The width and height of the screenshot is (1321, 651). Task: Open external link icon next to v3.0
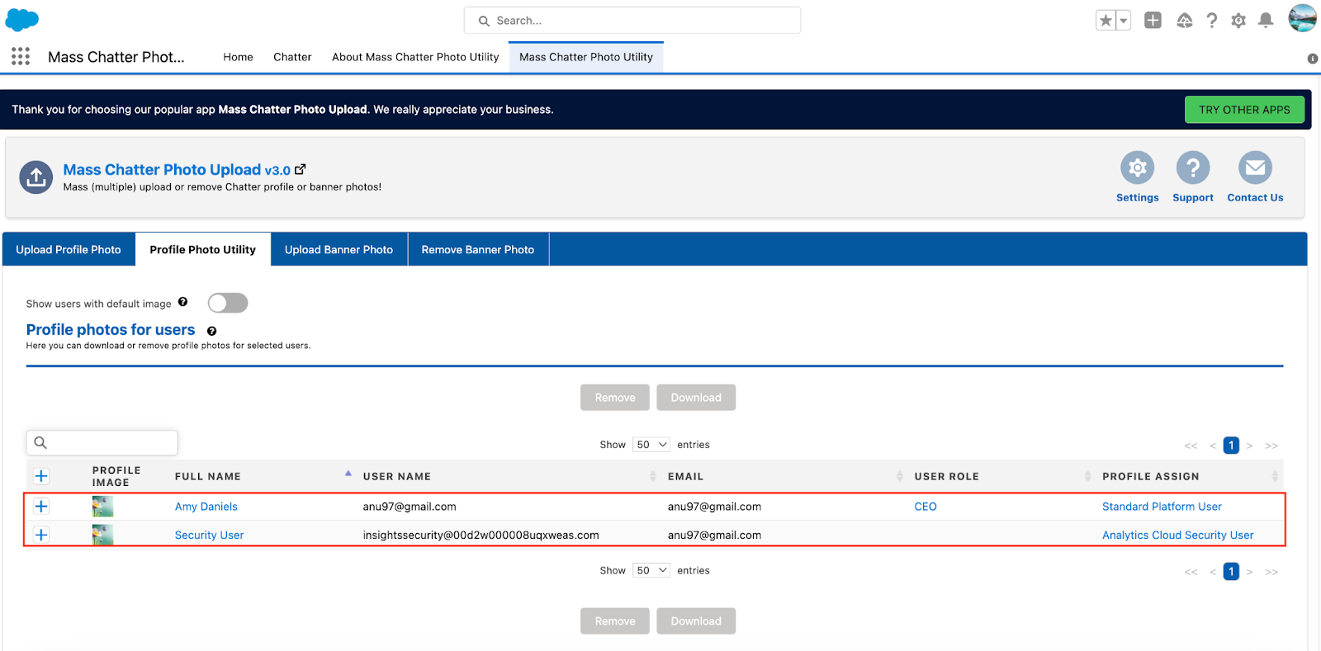tap(301, 169)
